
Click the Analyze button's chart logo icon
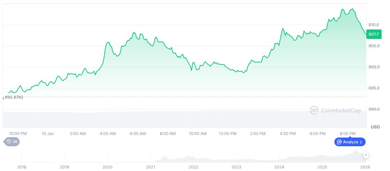coord(339,142)
